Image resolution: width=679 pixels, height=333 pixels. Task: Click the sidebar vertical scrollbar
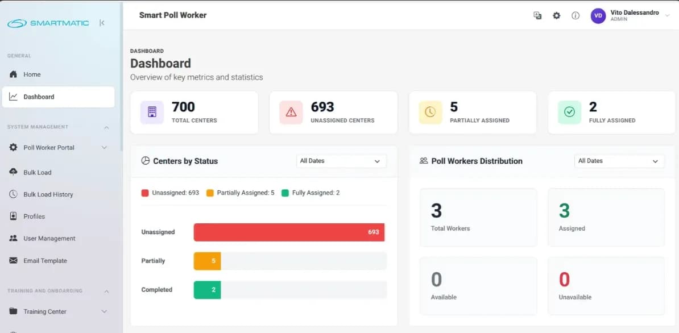click(122, 76)
